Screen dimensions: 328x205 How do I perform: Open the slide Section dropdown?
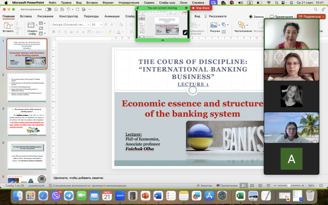[42, 33]
